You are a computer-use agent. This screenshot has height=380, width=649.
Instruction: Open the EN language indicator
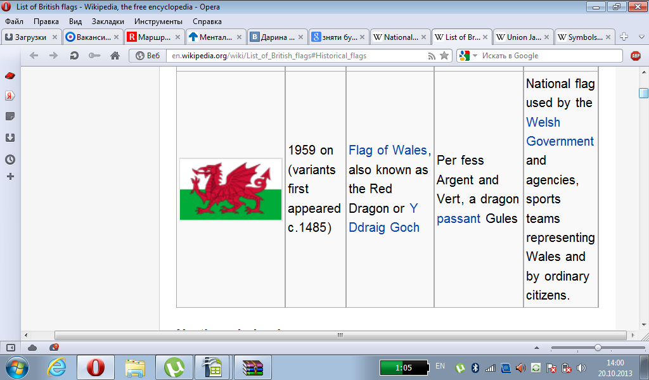pyautogui.click(x=440, y=366)
